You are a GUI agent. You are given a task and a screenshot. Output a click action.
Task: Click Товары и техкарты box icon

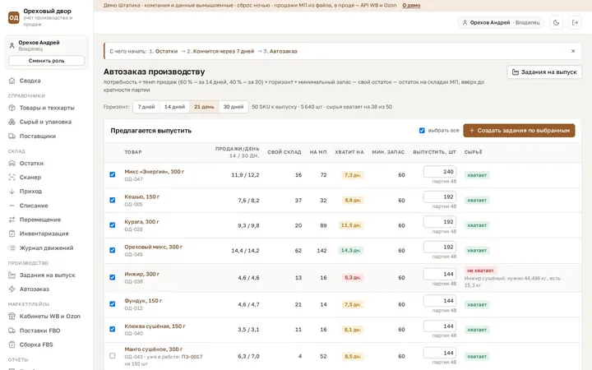12,108
